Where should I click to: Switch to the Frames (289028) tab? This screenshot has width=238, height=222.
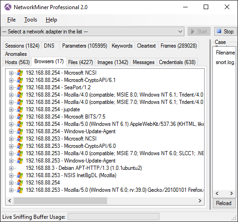178,46
